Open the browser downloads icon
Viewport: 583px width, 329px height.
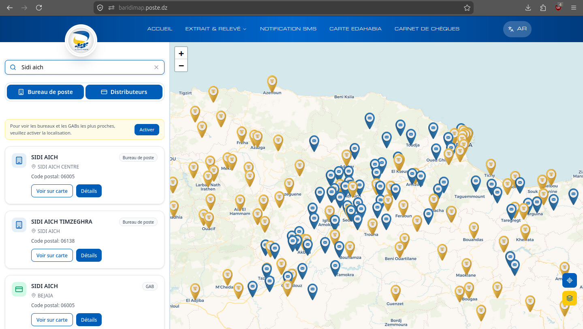coord(528,8)
